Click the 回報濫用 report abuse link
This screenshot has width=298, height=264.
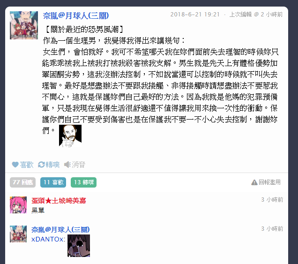pyautogui.click(x=270, y=182)
